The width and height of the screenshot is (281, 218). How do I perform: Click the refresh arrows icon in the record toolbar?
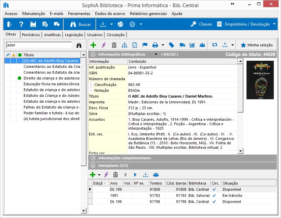(215, 45)
